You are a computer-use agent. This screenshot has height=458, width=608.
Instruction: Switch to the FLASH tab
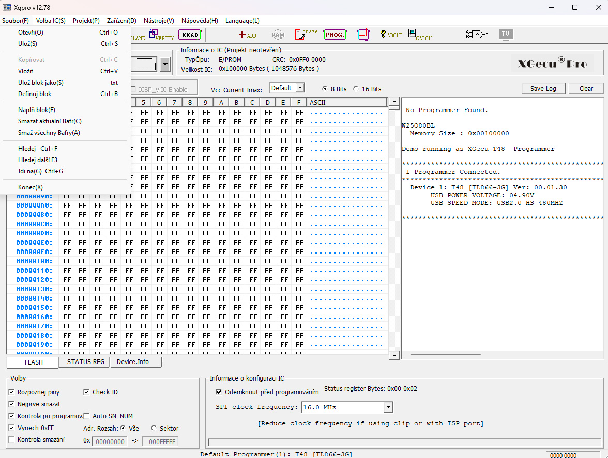click(x=33, y=362)
